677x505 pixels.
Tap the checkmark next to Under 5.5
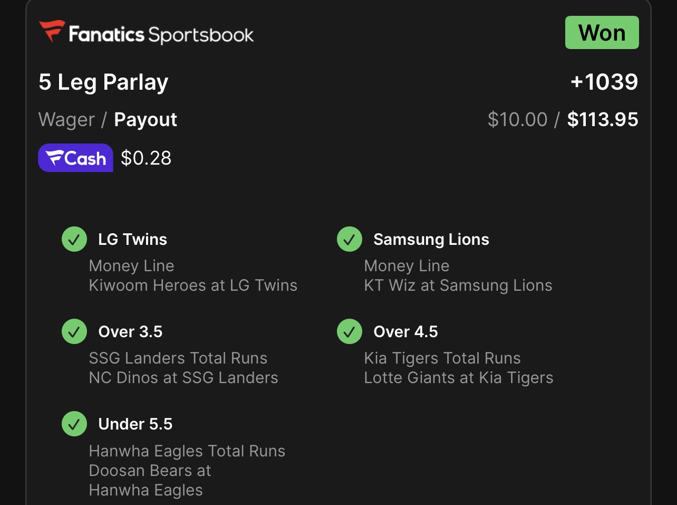(74, 424)
